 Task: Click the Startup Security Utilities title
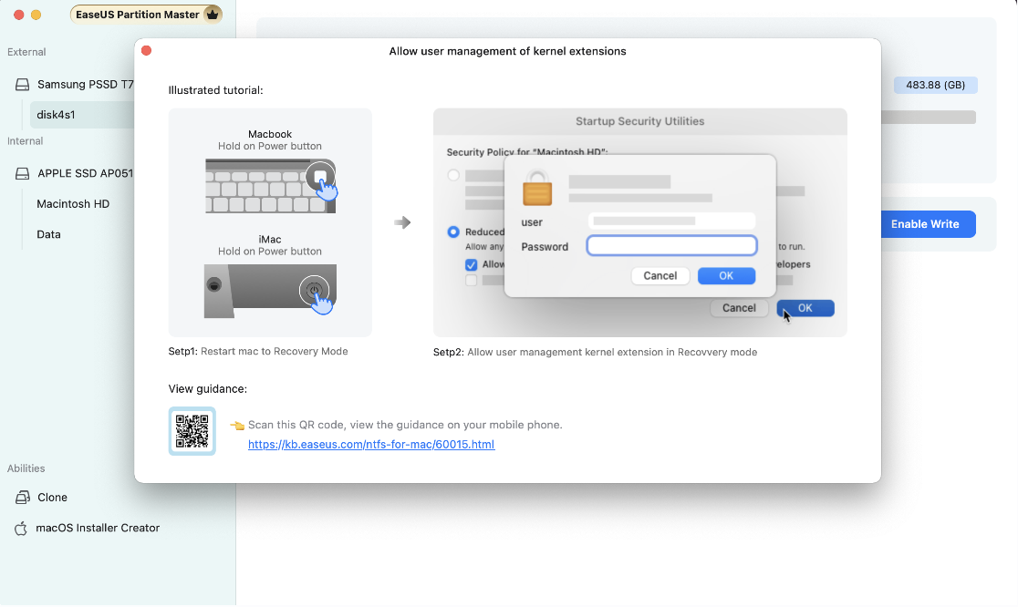(x=640, y=121)
